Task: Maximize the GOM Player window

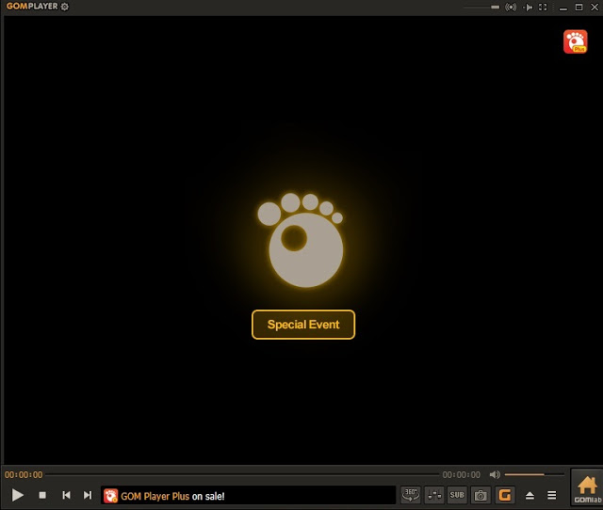Action: 579,7
